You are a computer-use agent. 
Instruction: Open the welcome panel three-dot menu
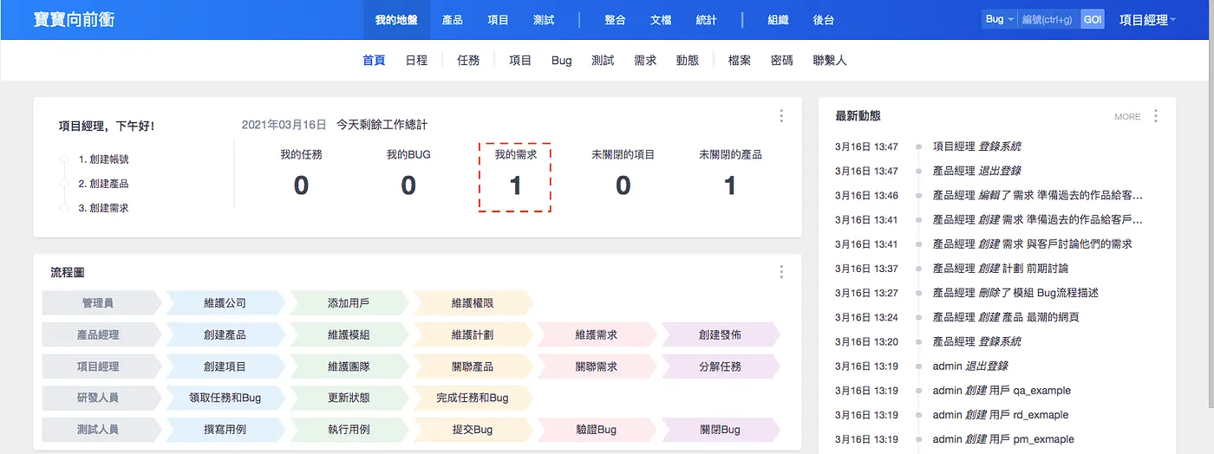point(781,116)
